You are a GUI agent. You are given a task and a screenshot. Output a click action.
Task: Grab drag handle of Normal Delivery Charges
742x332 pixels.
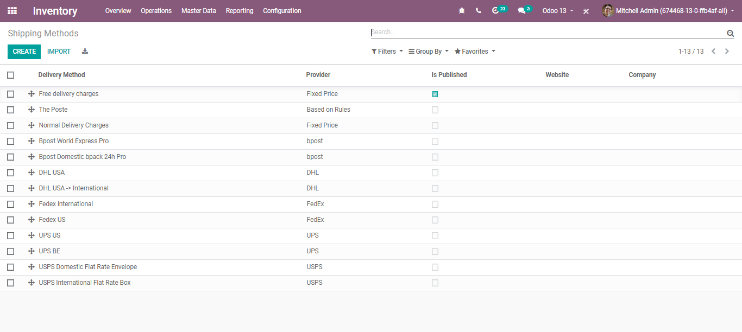(32, 125)
